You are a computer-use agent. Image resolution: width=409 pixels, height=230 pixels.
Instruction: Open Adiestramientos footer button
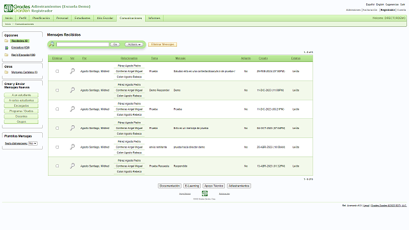point(239,186)
